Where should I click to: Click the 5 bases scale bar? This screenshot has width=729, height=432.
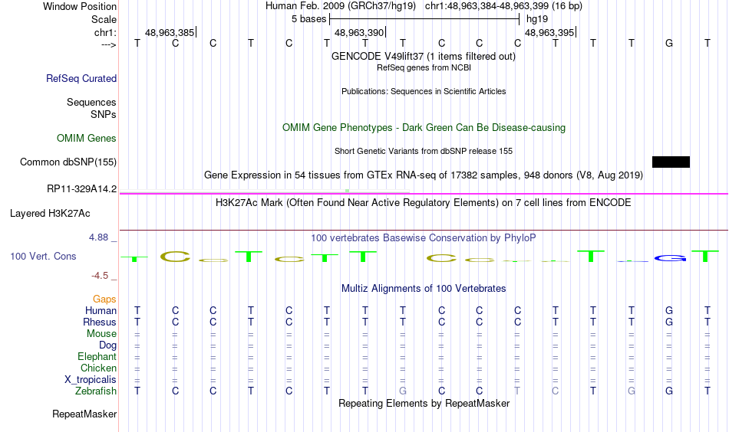click(x=424, y=19)
